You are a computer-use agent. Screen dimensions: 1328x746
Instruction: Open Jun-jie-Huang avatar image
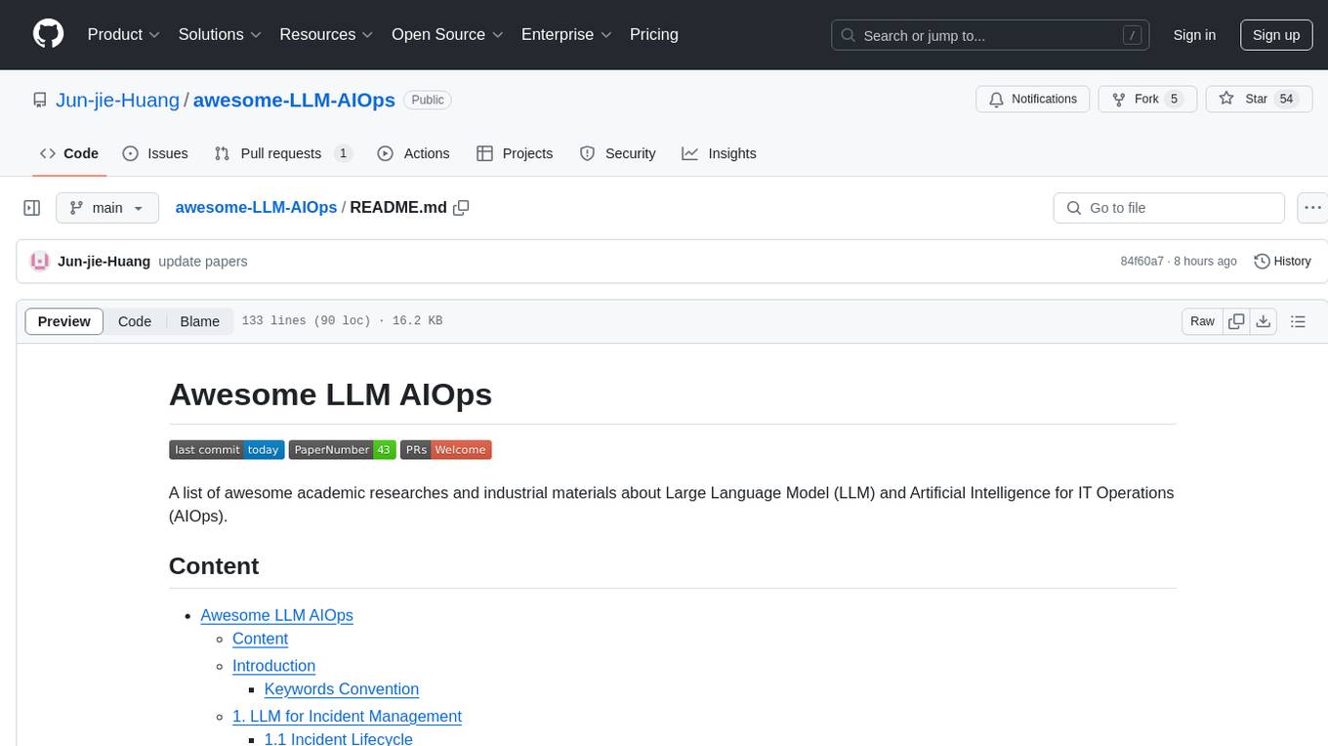[40, 261]
